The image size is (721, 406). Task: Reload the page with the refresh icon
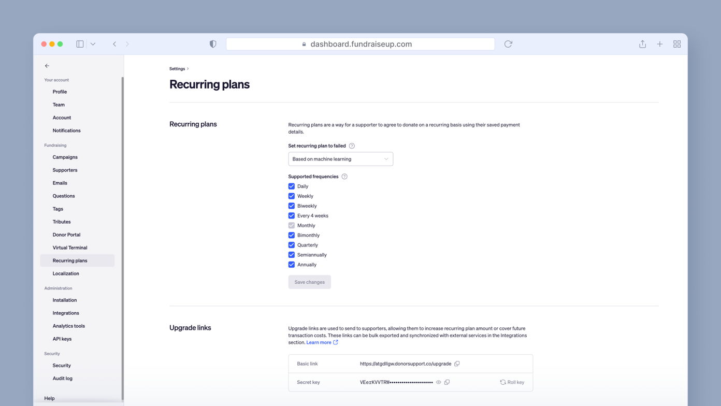[508, 44]
